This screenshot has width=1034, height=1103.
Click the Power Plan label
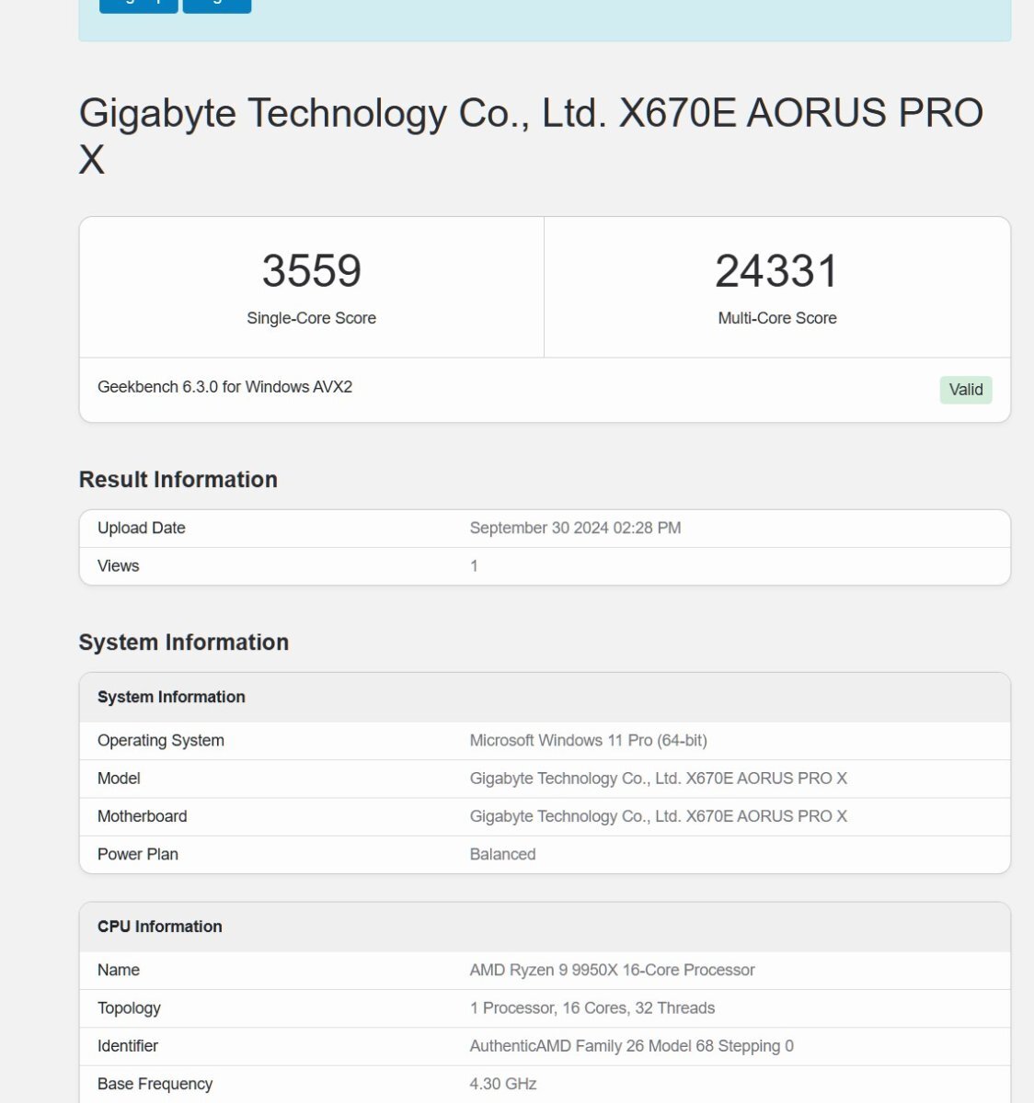[x=138, y=854]
